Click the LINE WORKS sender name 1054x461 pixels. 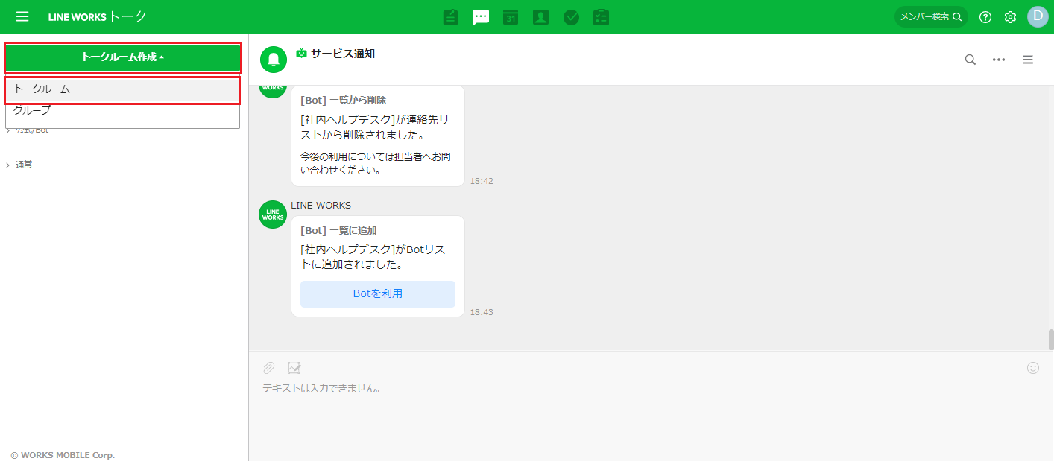pos(321,206)
